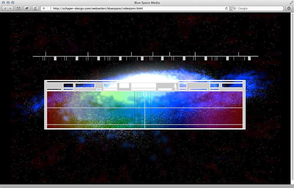Viewport: 294px width, 188px height.
Task: Add bookmark with the plus button
Action: click(44, 8)
